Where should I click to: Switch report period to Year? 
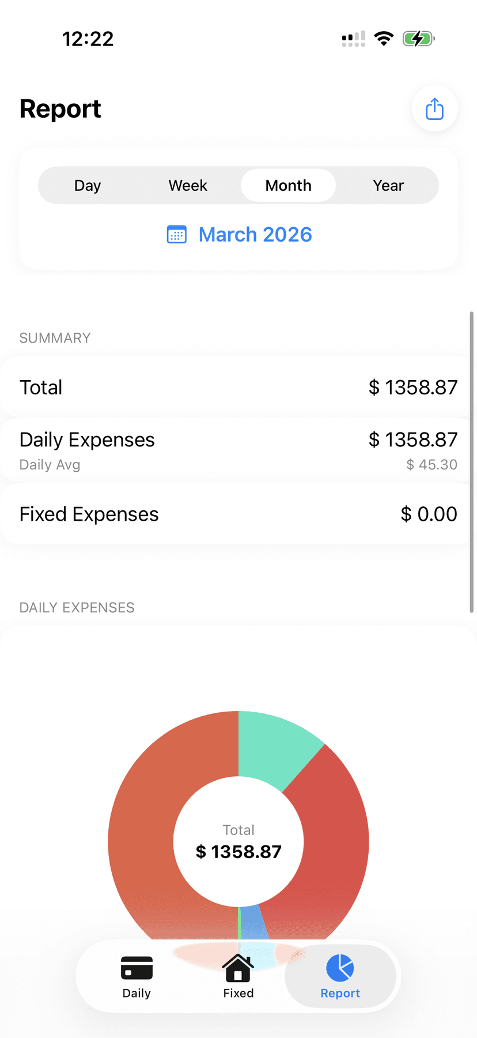coord(388,186)
